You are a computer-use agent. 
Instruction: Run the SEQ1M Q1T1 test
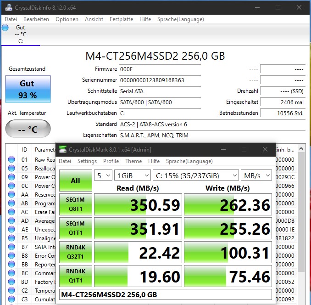tap(76, 228)
